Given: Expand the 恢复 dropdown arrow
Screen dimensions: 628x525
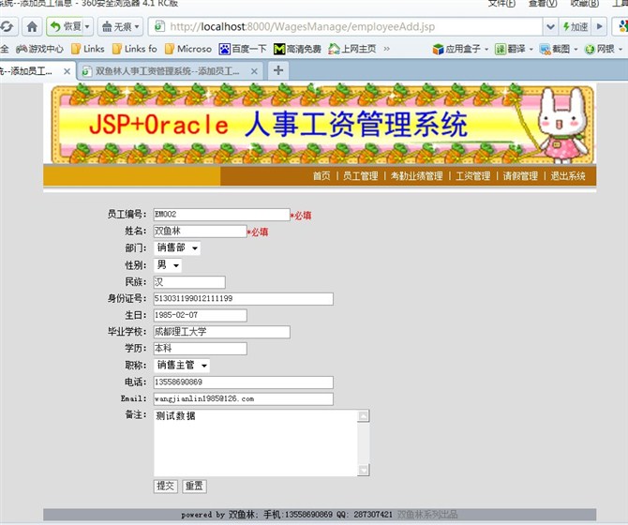Looking at the screenshot, I should [x=88, y=27].
